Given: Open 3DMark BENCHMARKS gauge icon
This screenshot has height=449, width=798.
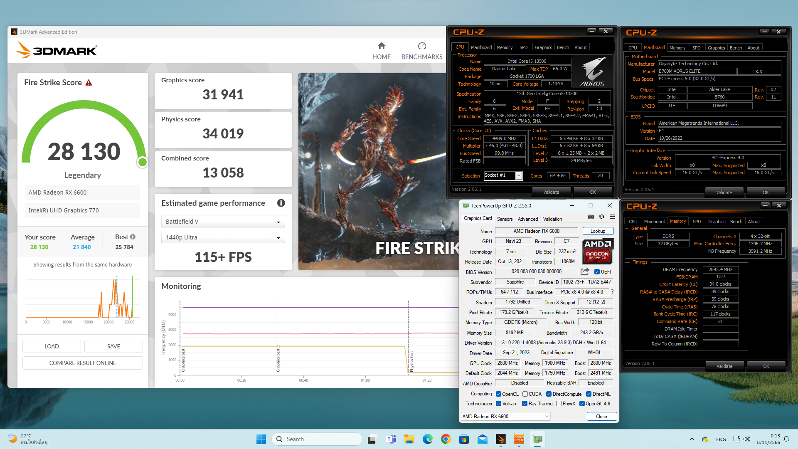Looking at the screenshot, I should (x=422, y=46).
